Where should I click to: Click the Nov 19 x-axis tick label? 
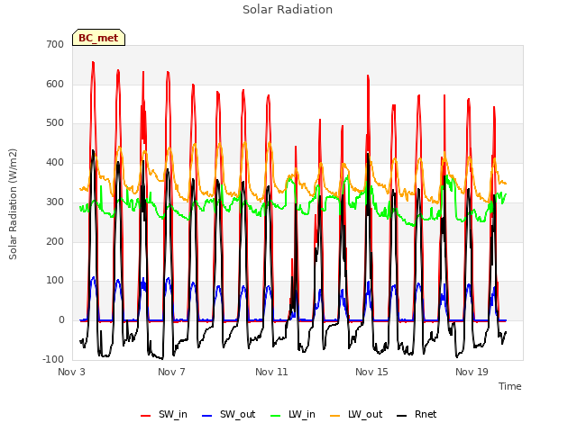472,372
